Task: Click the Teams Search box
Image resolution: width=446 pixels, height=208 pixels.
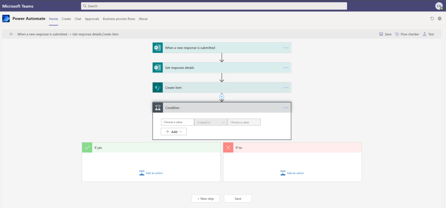Action: tap(214, 6)
